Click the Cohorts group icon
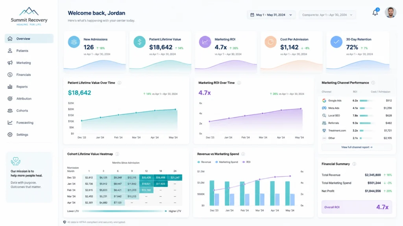403x226 pixels. (10, 111)
